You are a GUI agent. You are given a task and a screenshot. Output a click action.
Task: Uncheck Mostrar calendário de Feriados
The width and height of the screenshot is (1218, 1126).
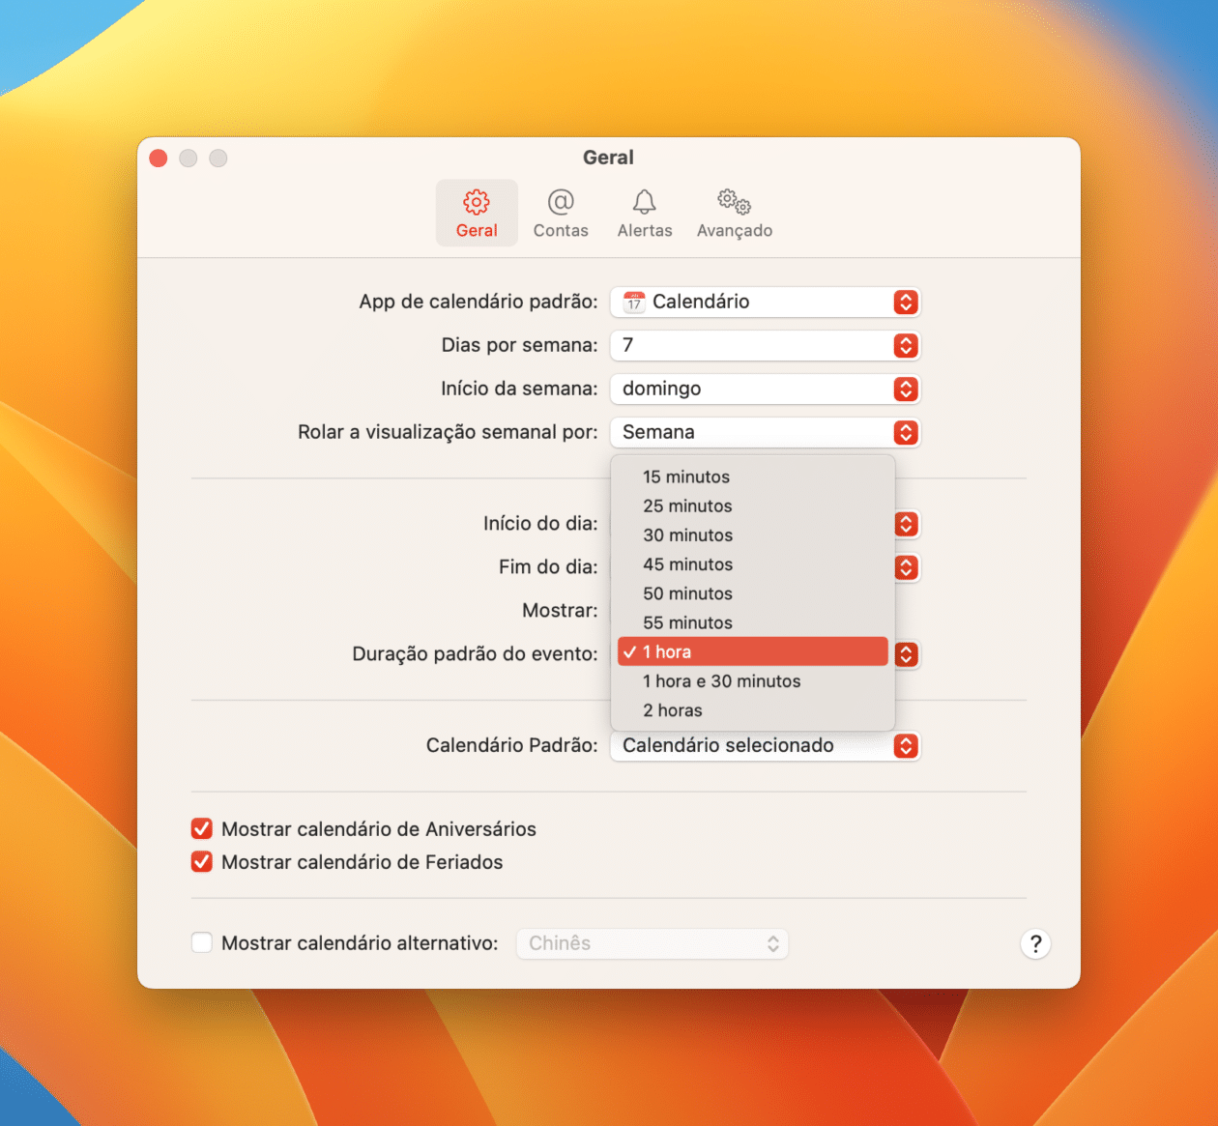[x=201, y=862]
